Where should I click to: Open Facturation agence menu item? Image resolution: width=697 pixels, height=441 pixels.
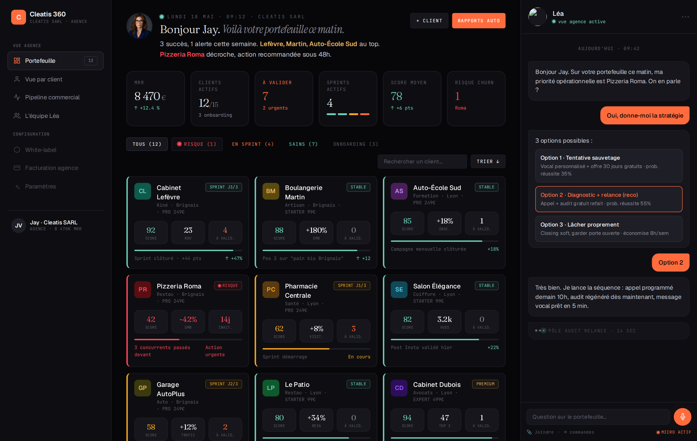click(55, 168)
